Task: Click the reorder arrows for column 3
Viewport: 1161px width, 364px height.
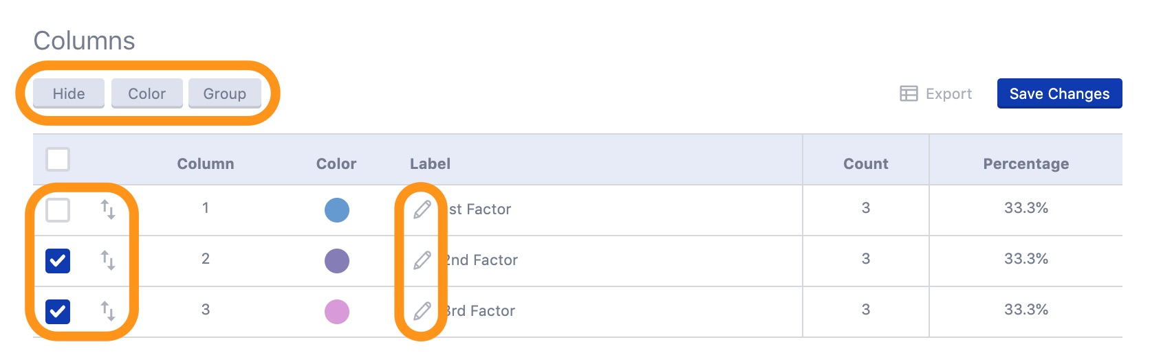Action: pos(108,311)
